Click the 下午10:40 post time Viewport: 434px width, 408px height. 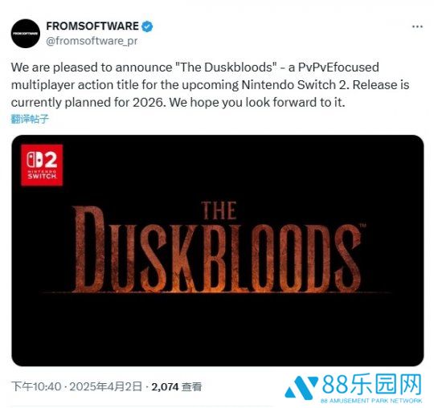[36, 386]
